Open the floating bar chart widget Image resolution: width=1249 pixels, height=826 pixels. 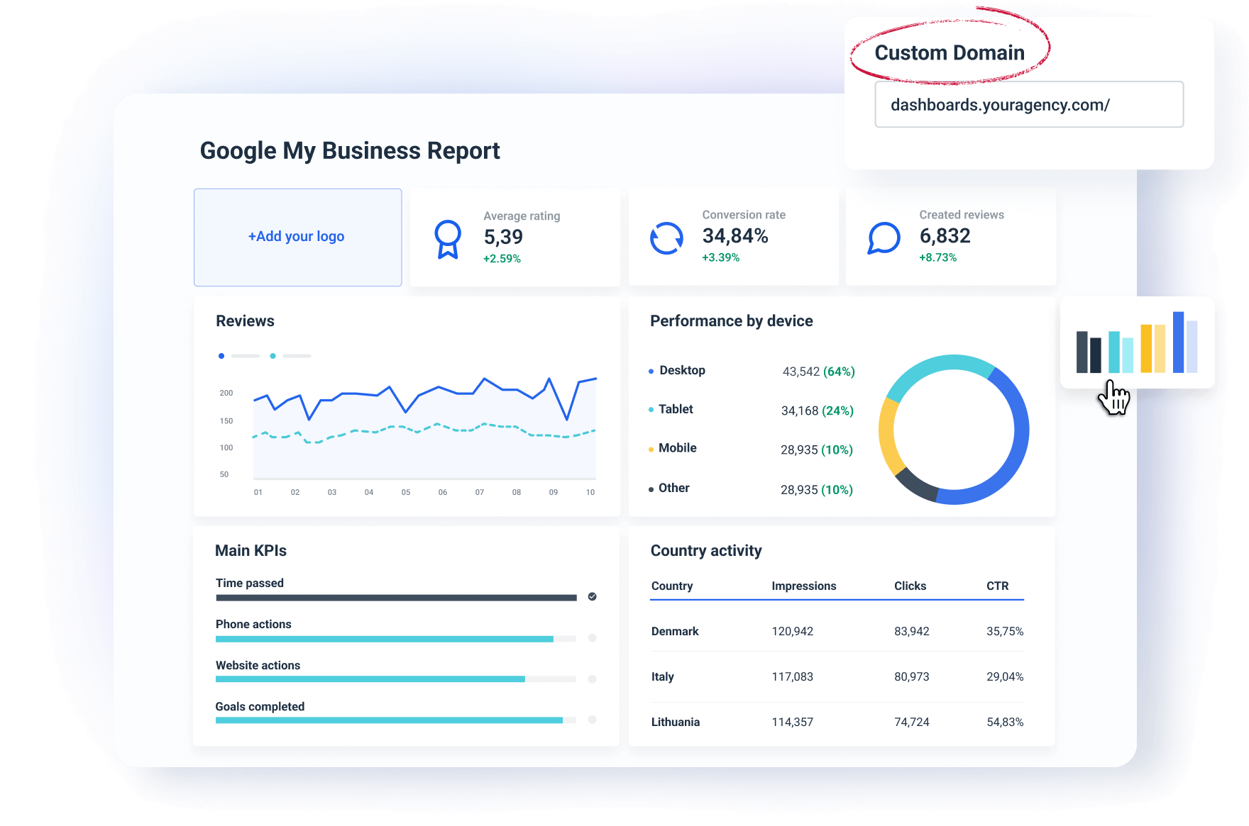click(1136, 344)
